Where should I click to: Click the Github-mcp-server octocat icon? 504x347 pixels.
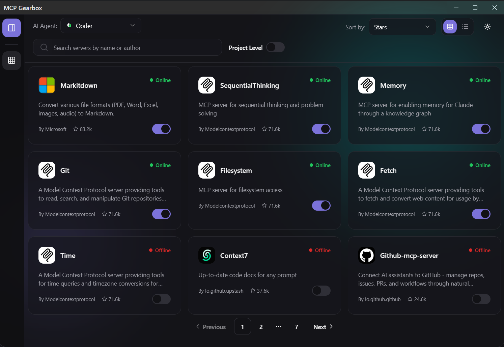pos(367,255)
